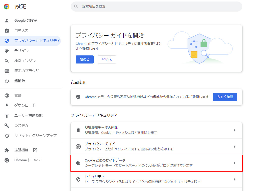Click プライバシー ガイド row title text
257x191 pixels.
100,144
